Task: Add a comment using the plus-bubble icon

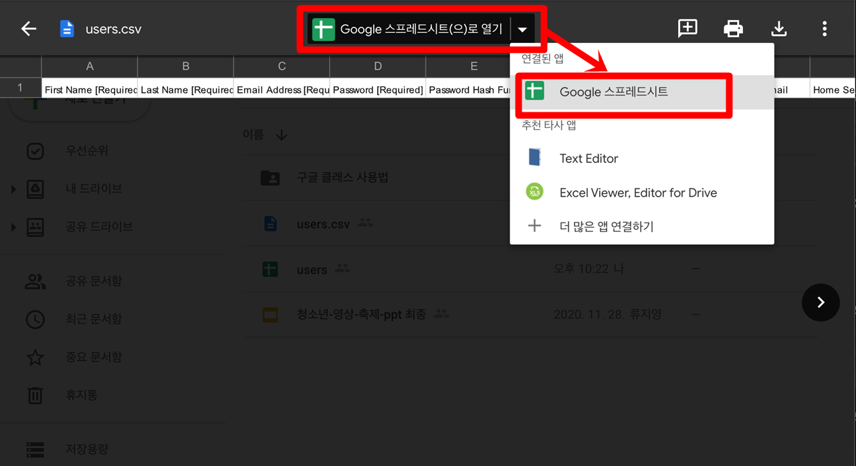Action: [x=687, y=28]
